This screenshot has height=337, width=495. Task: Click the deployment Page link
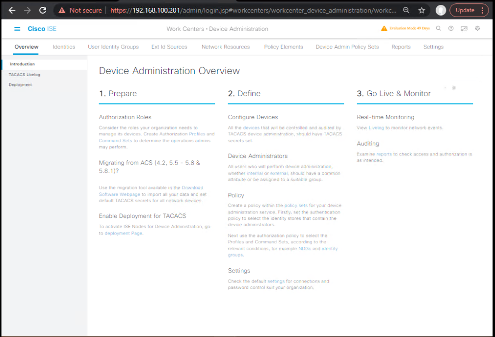pyautogui.click(x=124, y=233)
